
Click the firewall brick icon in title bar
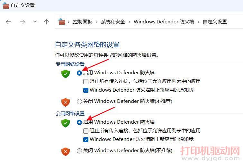6,5
